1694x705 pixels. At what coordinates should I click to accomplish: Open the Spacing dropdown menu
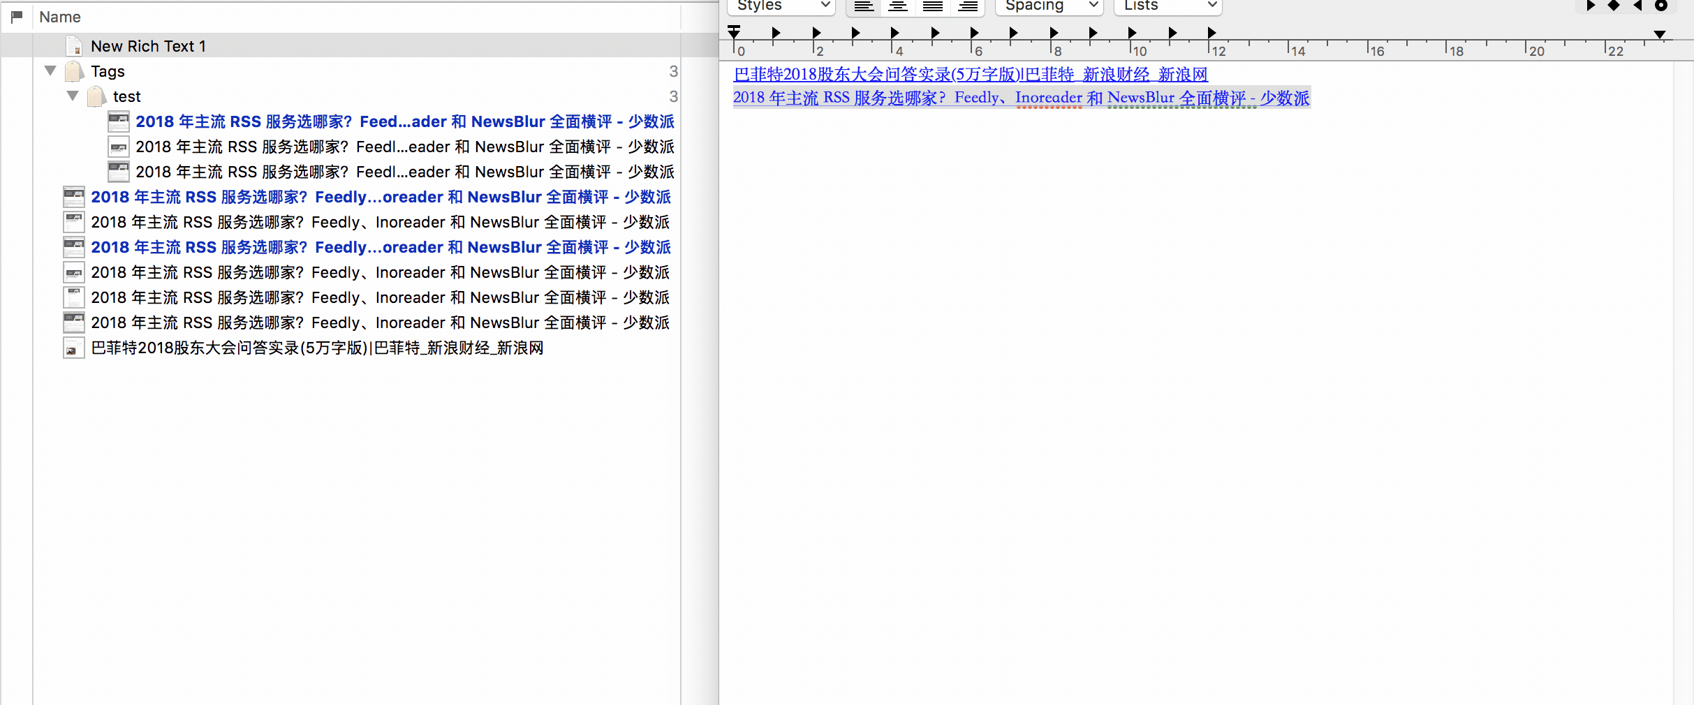coord(1049,6)
